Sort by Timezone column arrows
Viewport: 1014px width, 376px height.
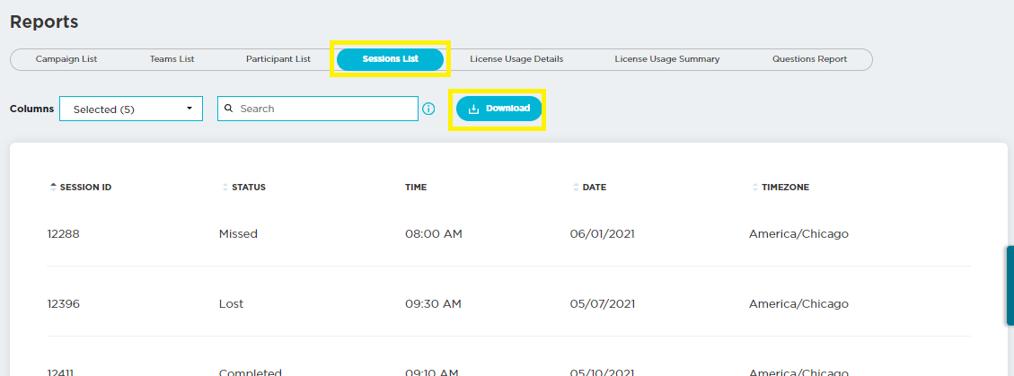click(x=755, y=188)
